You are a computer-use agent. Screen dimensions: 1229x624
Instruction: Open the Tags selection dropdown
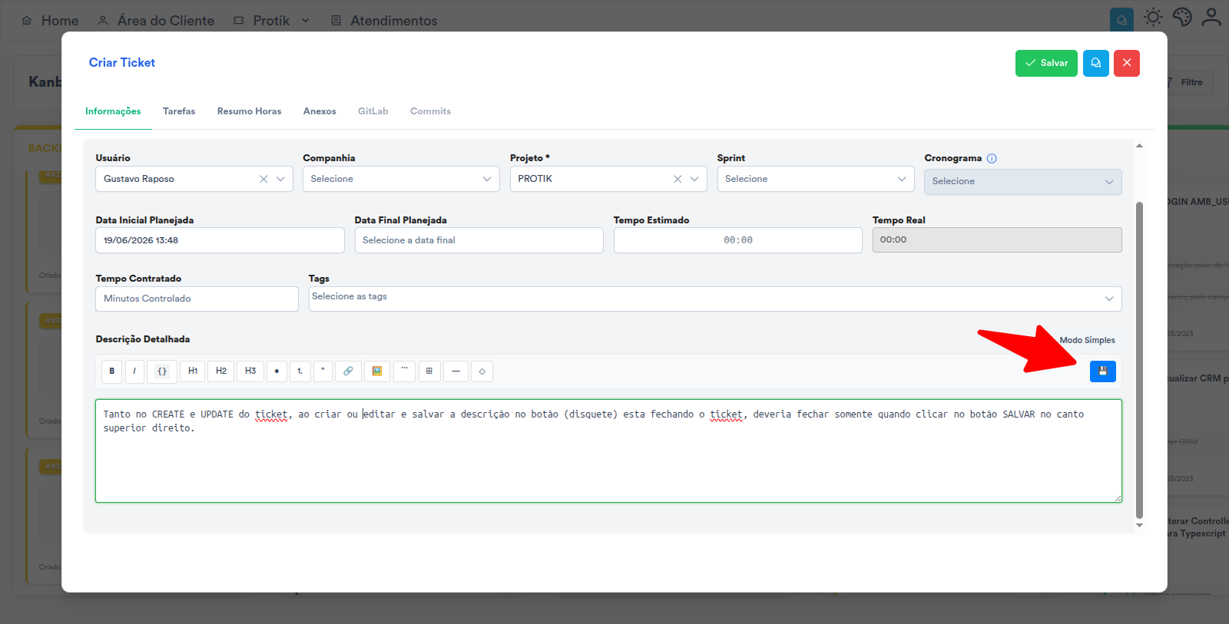[715, 299]
